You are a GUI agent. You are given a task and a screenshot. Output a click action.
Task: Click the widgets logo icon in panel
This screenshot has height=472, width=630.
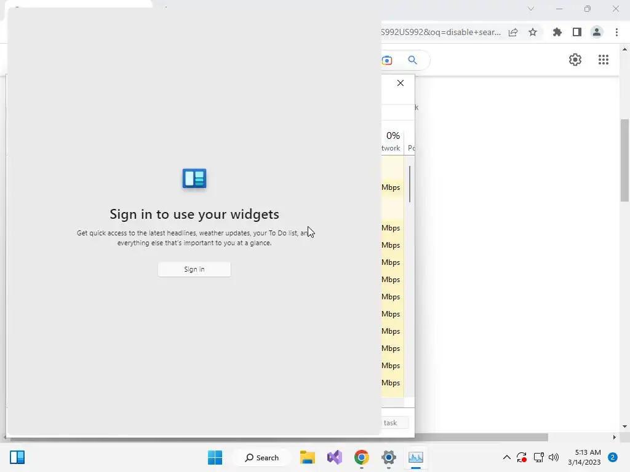click(194, 178)
